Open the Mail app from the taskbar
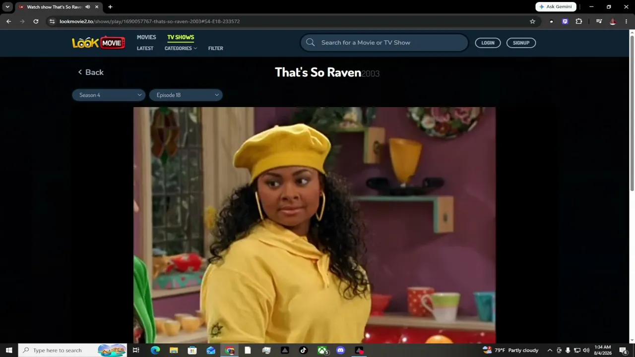This screenshot has height=357, width=635. pos(211,350)
